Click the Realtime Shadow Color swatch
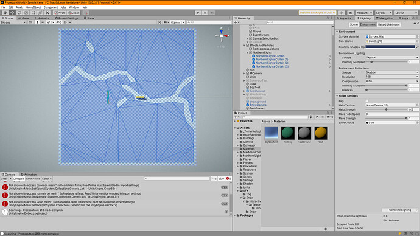420x236 pixels. [390, 47]
